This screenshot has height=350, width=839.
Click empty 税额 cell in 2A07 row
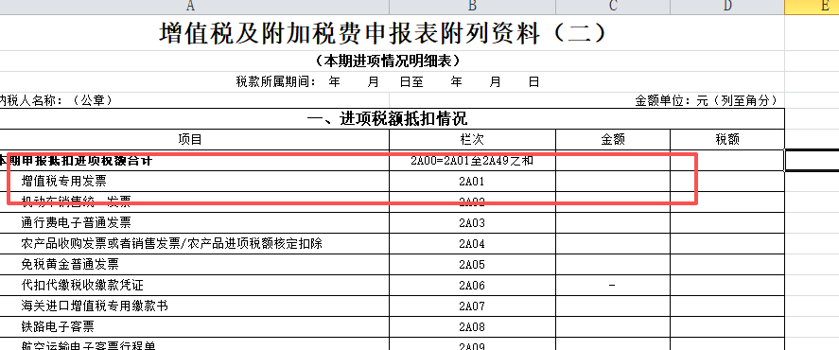pos(727,306)
